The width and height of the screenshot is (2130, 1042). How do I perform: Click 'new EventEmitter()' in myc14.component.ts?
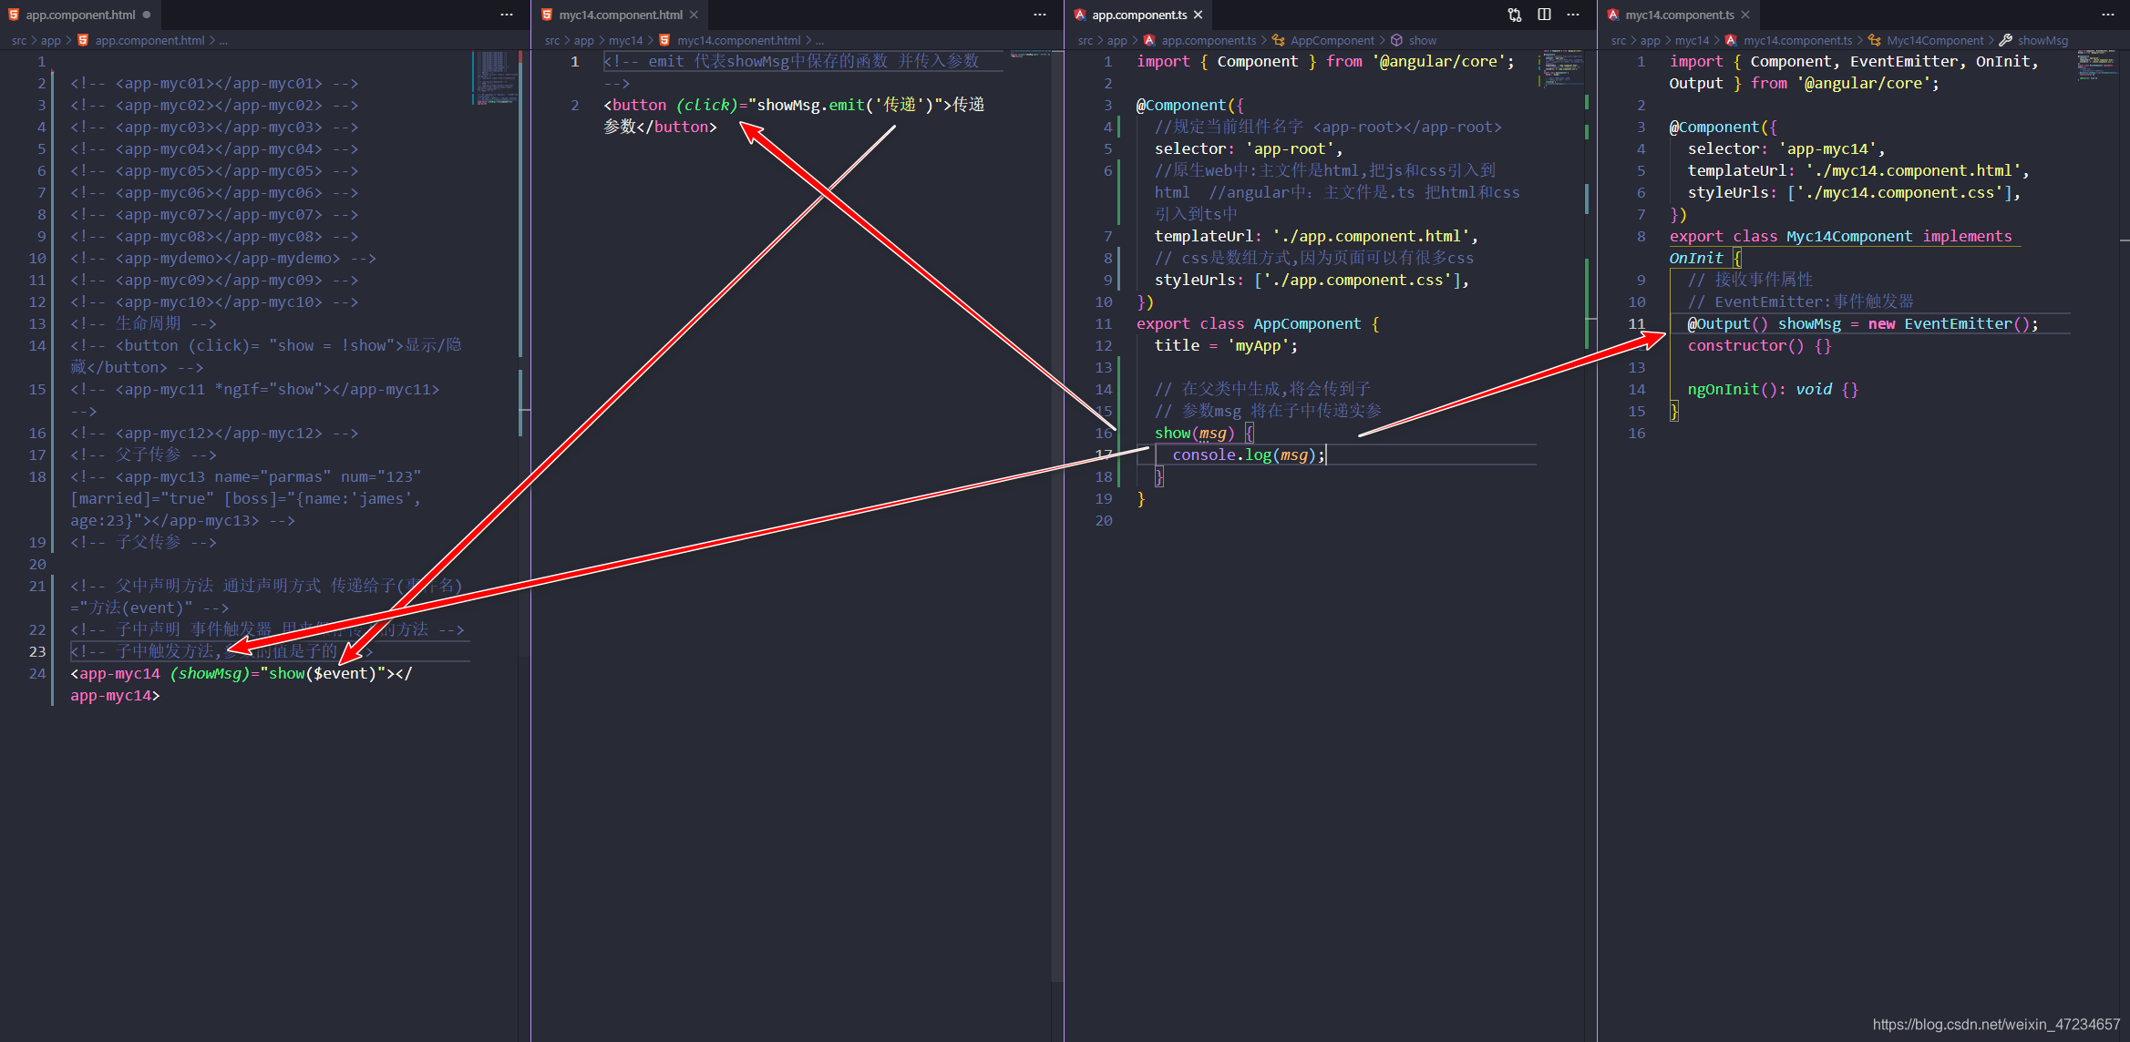click(1950, 323)
